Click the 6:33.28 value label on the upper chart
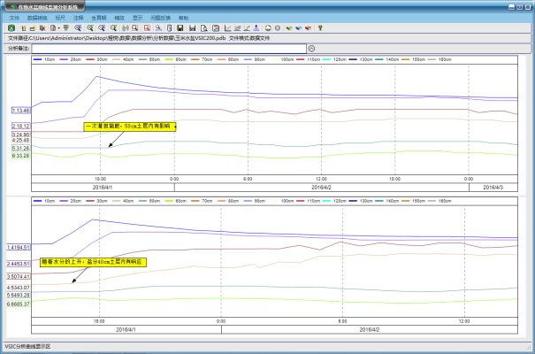 pos(21,156)
